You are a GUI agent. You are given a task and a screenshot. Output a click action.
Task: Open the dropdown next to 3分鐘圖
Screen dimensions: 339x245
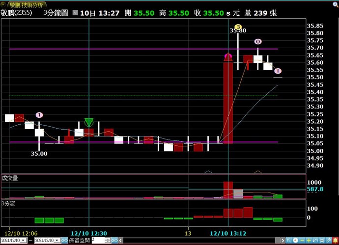75,13
